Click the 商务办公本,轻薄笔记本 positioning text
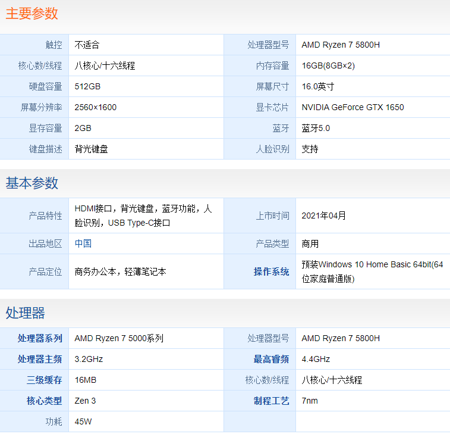450x434 pixels. click(121, 271)
